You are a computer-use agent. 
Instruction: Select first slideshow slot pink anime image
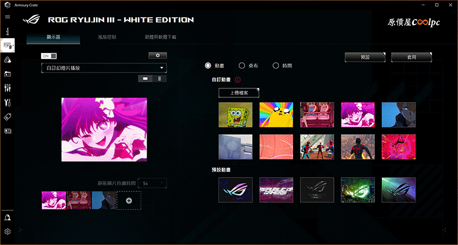tap(54, 200)
